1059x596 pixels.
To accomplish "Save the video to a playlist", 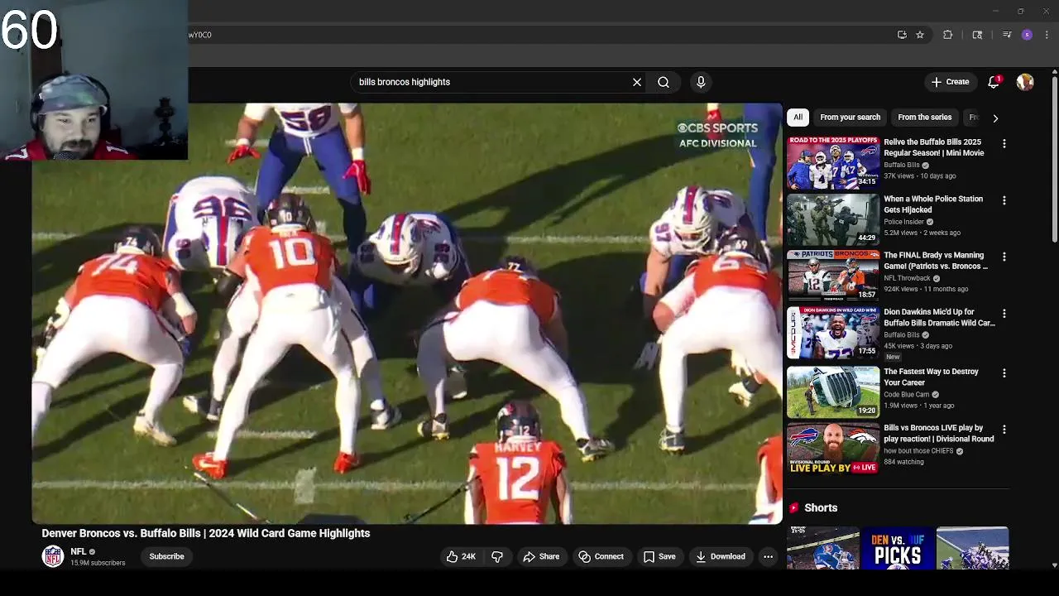I will 659,556.
